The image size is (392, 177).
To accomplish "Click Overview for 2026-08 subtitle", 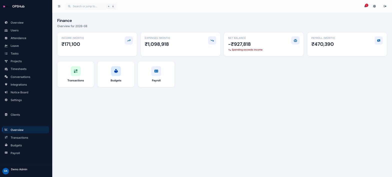I will tap(72, 26).
